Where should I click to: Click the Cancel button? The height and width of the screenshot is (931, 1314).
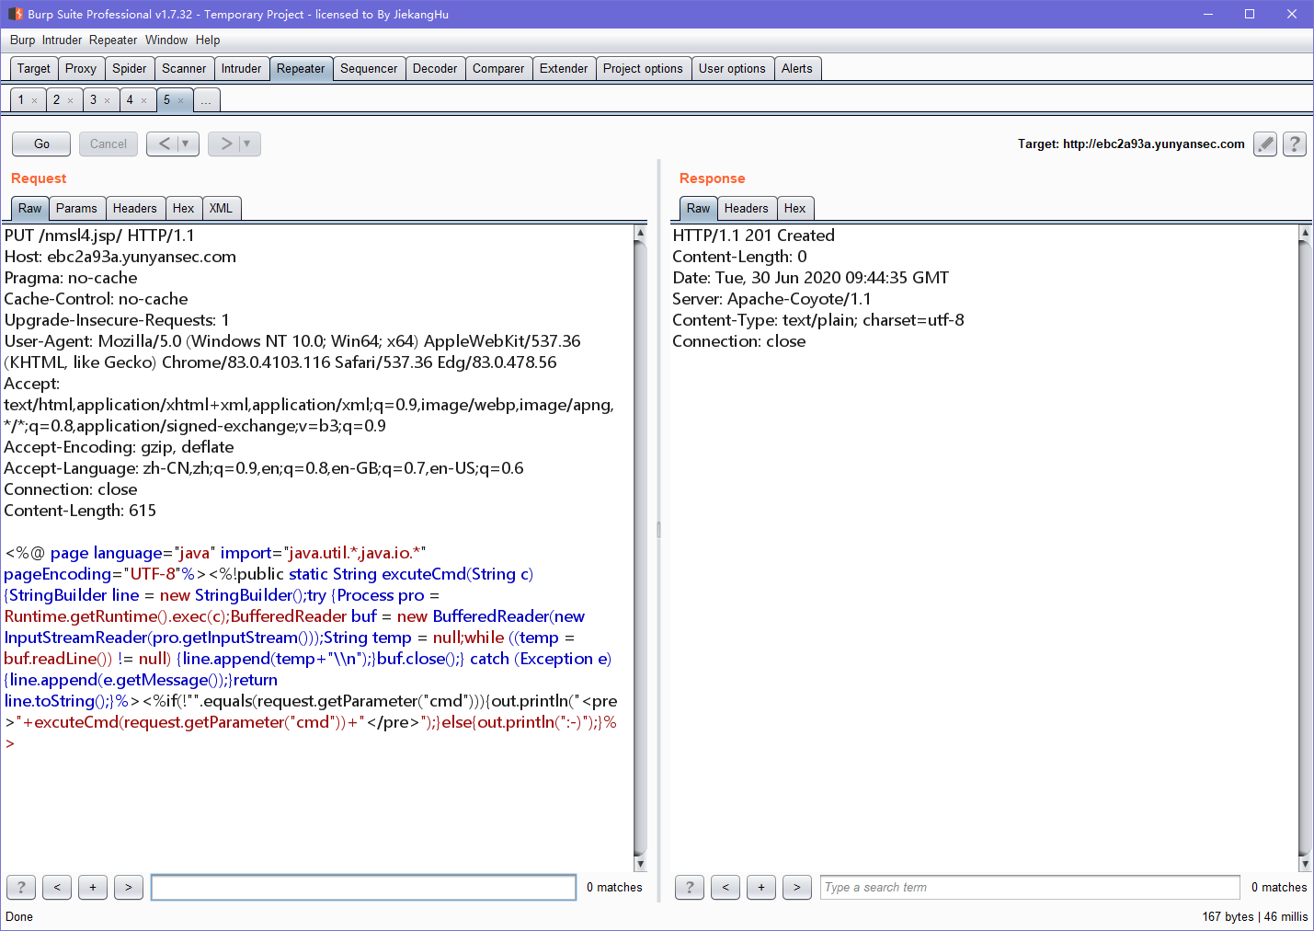pyautogui.click(x=109, y=144)
